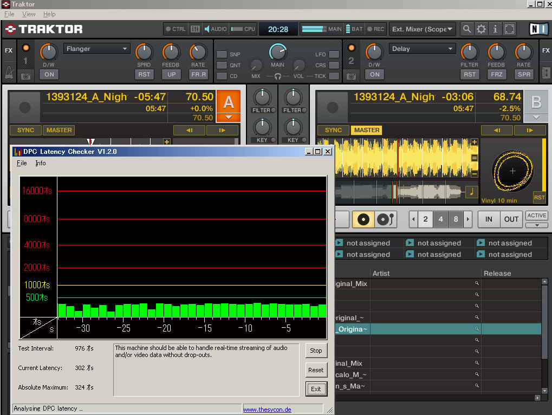Expand deck A options arrow below A
The width and height of the screenshot is (552, 415).
pos(229,117)
